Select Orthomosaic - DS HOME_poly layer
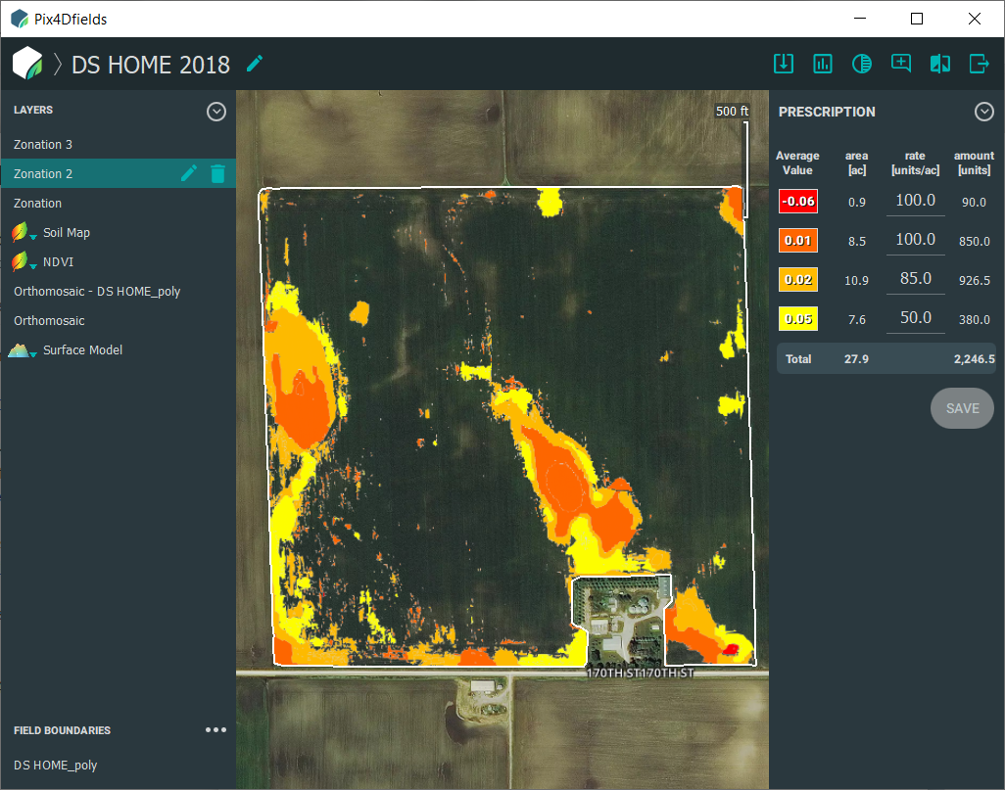 tap(118, 292)
